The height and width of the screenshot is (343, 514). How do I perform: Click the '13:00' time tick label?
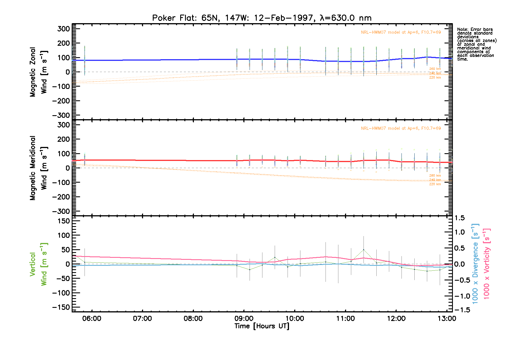[x=447, y=319]
